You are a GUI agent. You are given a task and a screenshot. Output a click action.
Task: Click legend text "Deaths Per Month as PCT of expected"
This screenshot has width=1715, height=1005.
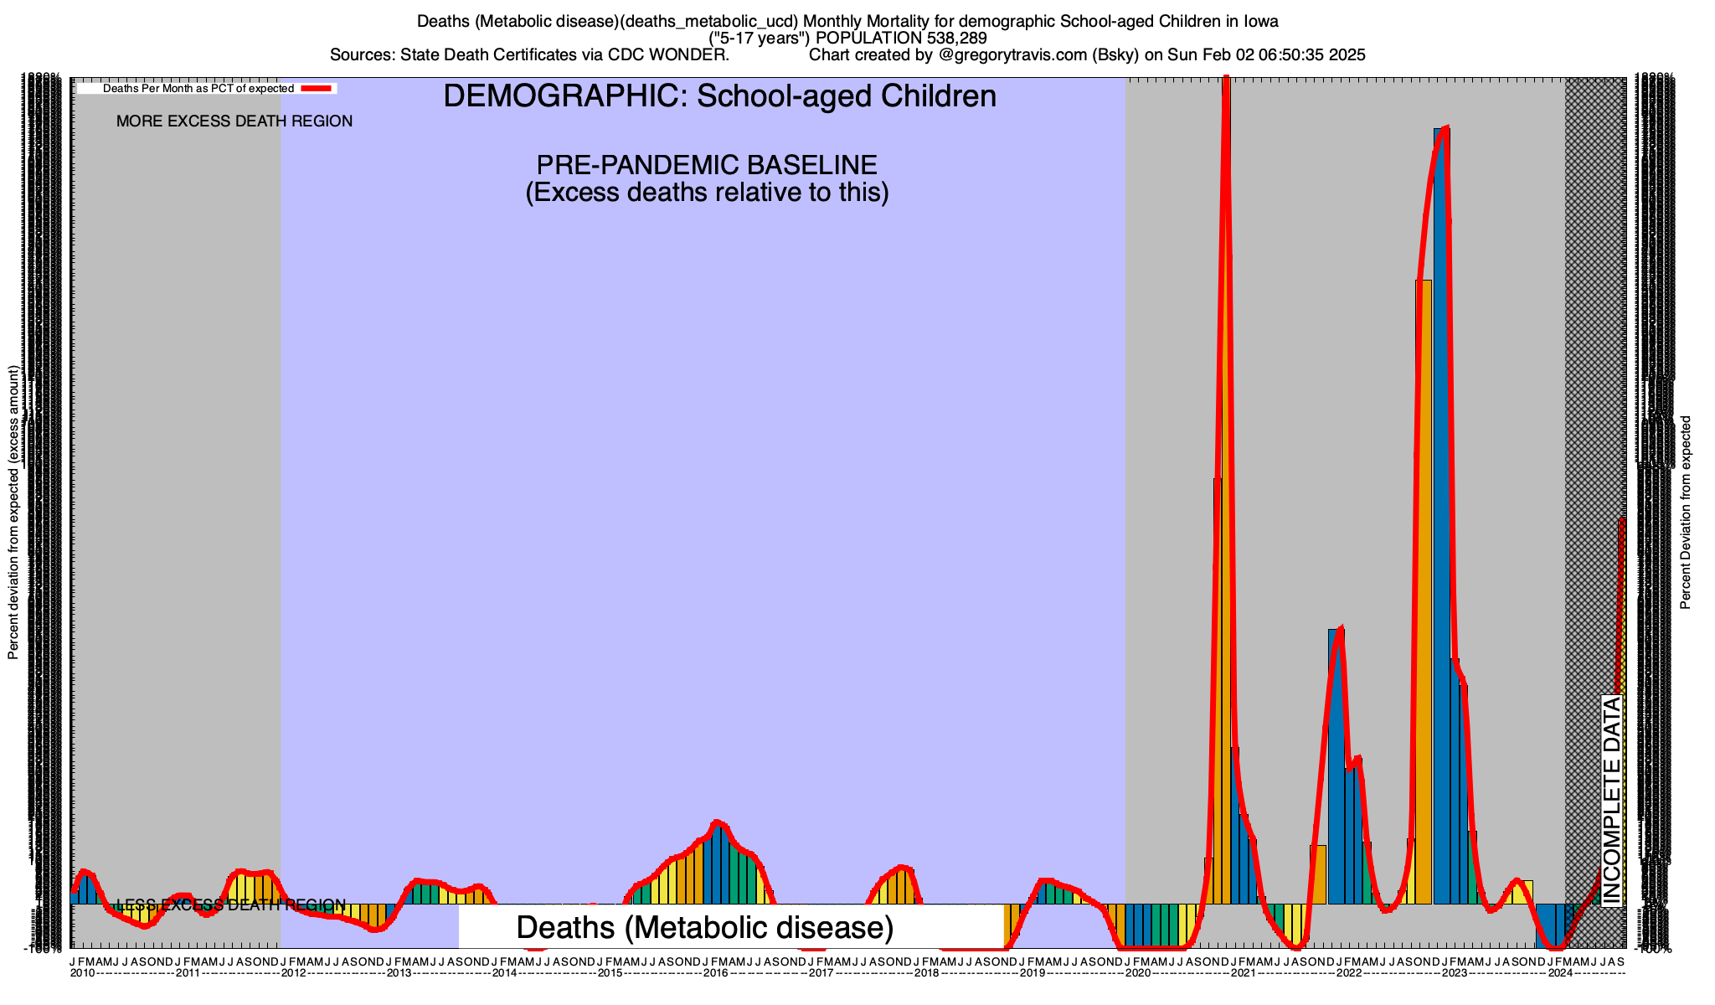198,88
